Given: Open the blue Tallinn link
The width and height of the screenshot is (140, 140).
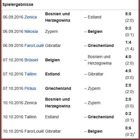Looking at the screenshot, I should click(x=30, y=74).
